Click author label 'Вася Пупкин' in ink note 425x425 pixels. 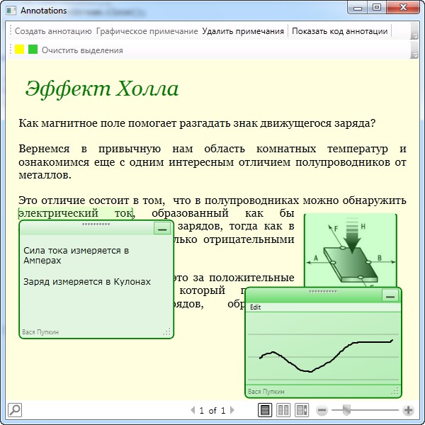(x=266, y=392)
